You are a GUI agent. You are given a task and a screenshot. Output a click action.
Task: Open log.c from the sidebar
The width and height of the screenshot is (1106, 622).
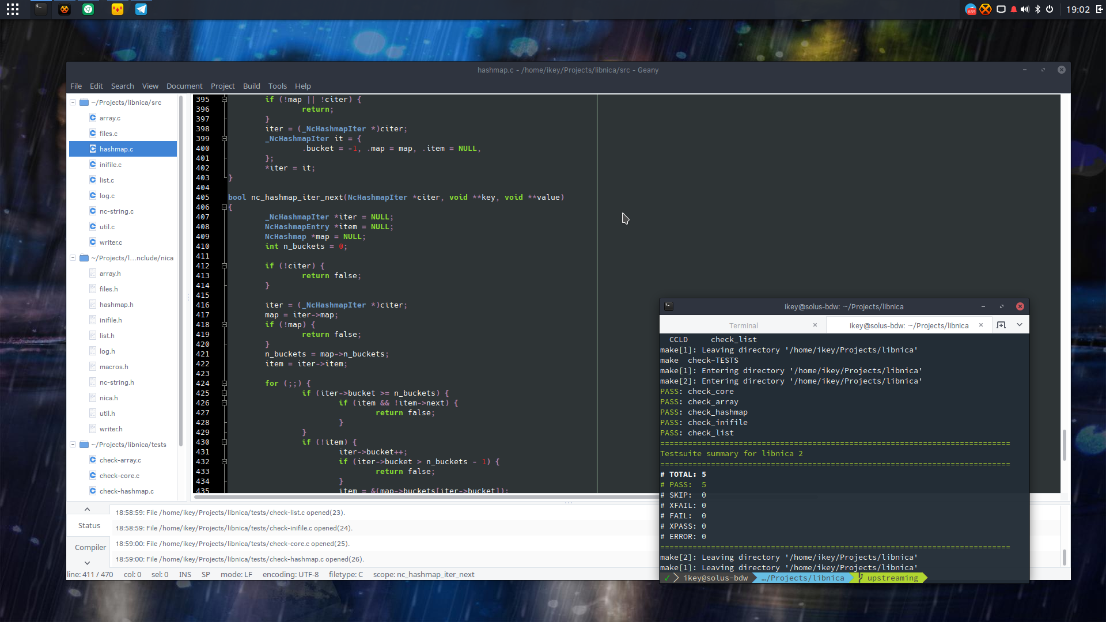107,196
